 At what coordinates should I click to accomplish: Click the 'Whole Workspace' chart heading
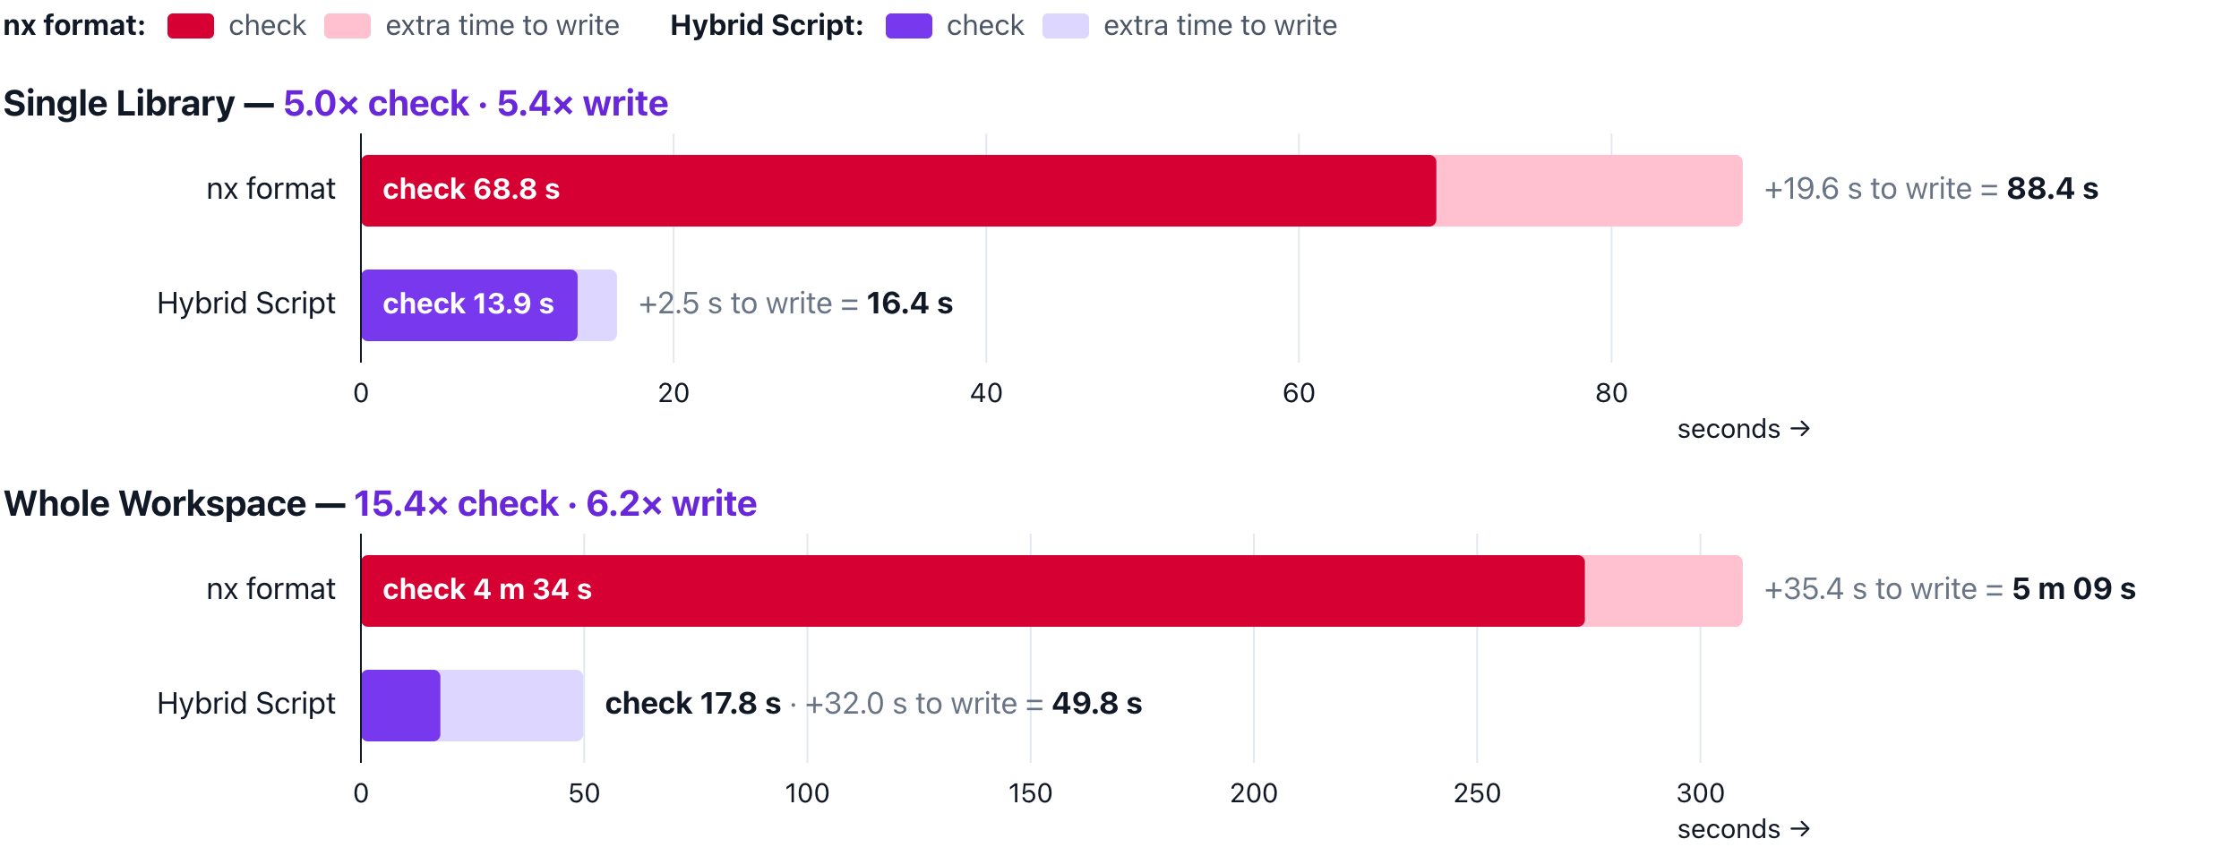(x=155, y=504)
